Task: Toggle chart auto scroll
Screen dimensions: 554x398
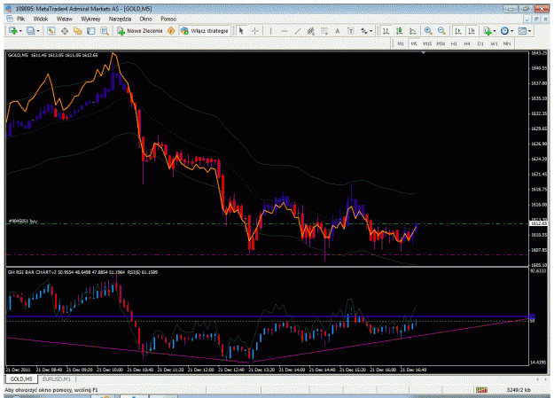Action: coord(458,31)
